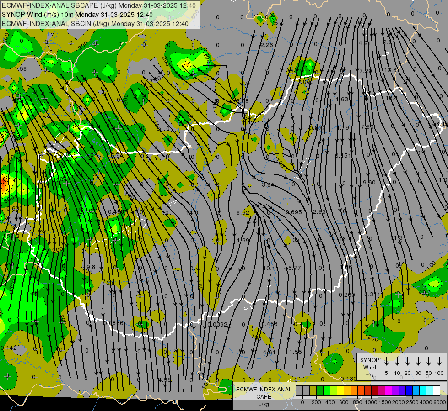Click the wind value 7.80 on map
This screenshot has width=448, height=411.
[367, 126]
